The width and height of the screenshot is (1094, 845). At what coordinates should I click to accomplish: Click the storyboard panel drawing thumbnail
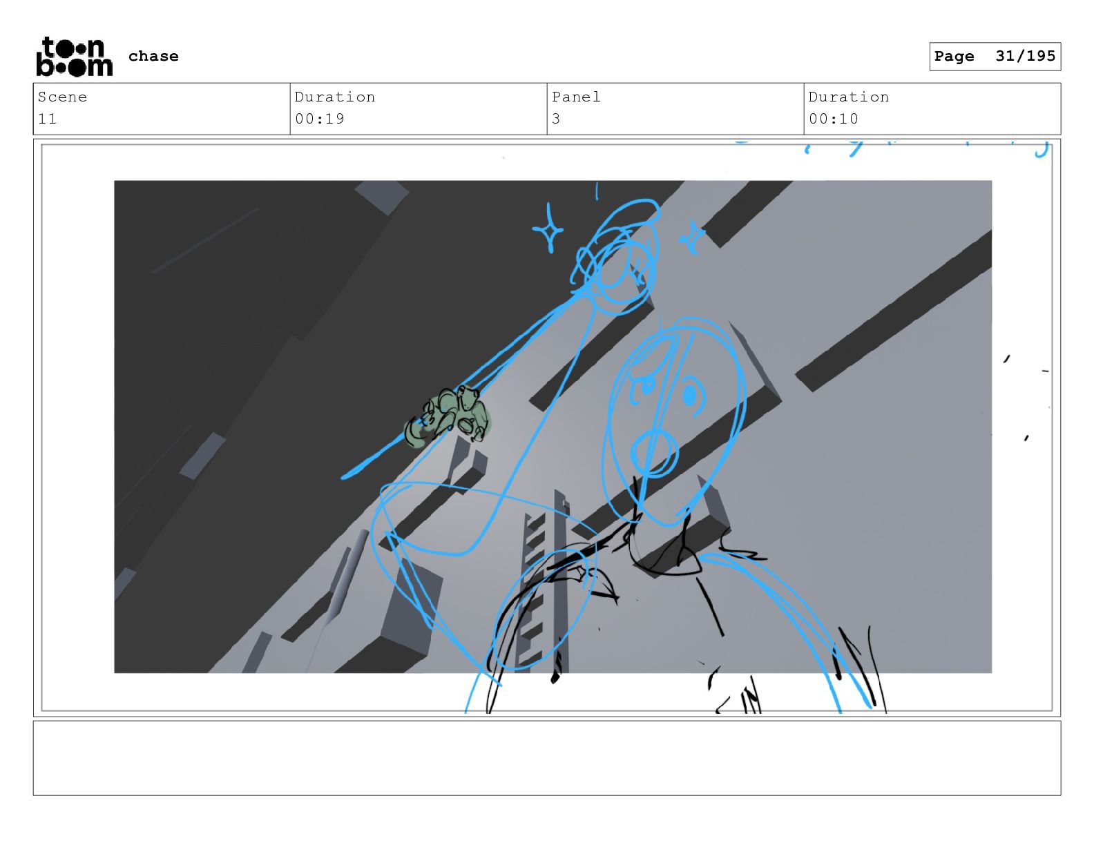coord(547,427)
